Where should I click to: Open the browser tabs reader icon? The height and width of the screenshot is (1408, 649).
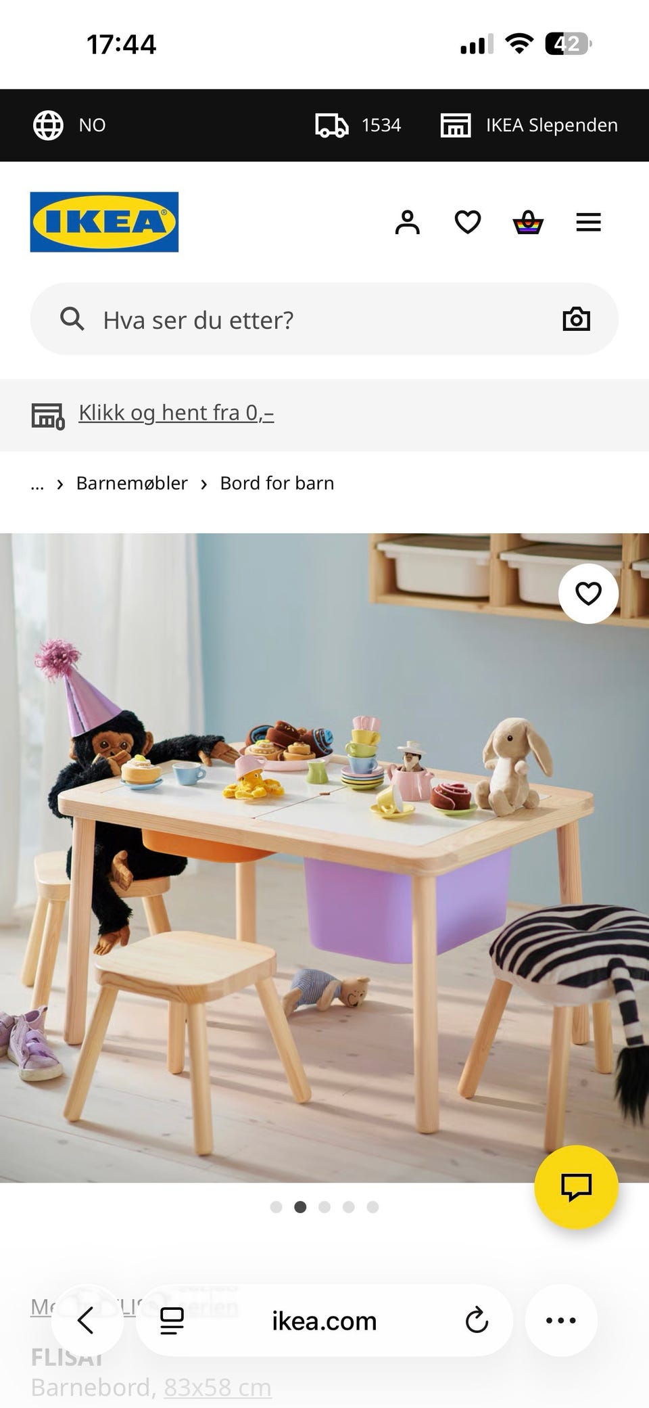172,1320
